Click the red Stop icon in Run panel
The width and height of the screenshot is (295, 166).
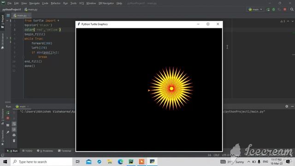(x=8, y=118)
